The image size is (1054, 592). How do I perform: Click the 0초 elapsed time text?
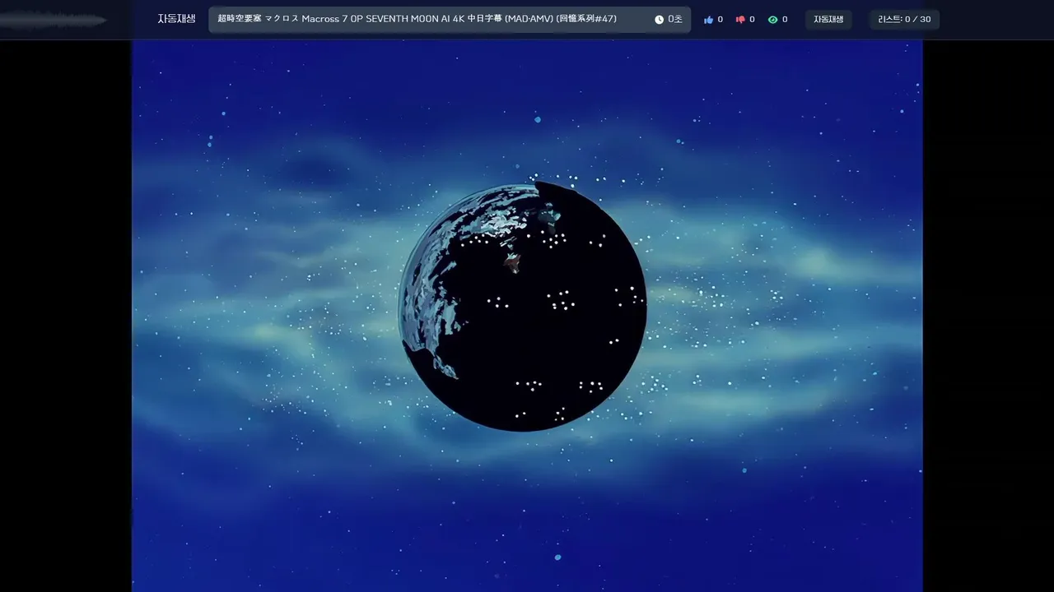click(x=675, y=20)
